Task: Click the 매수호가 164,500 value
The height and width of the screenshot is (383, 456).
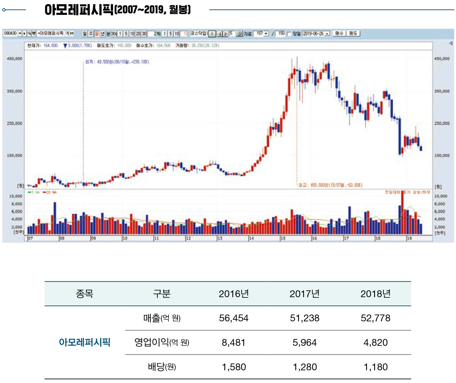Action: [163, 46]
